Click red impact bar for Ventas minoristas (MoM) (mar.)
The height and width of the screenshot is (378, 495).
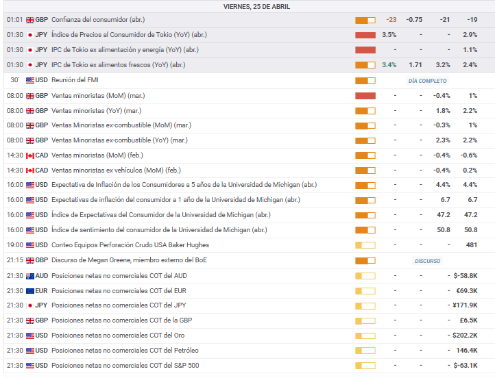[365, 95]
